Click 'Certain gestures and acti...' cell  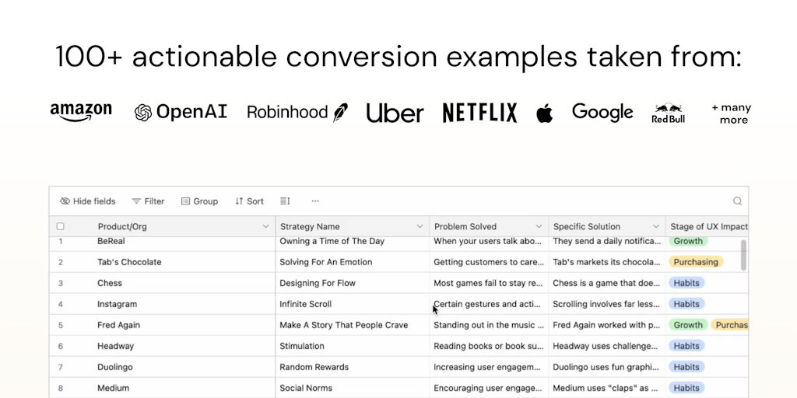click(x=489, y=304)
